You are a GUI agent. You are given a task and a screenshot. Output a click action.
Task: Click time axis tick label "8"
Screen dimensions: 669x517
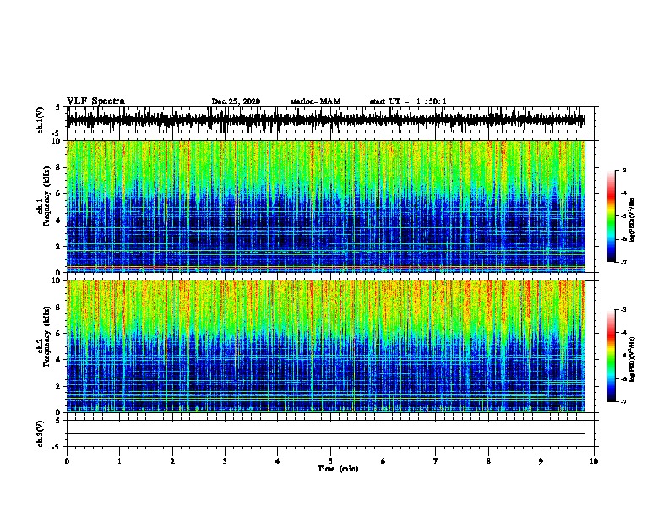pos(488,461)
